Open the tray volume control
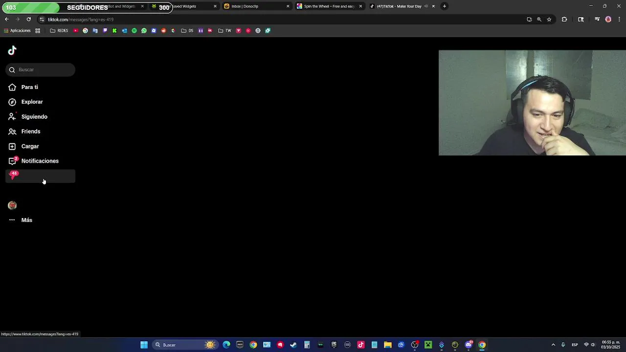 (x=593, y=345)
